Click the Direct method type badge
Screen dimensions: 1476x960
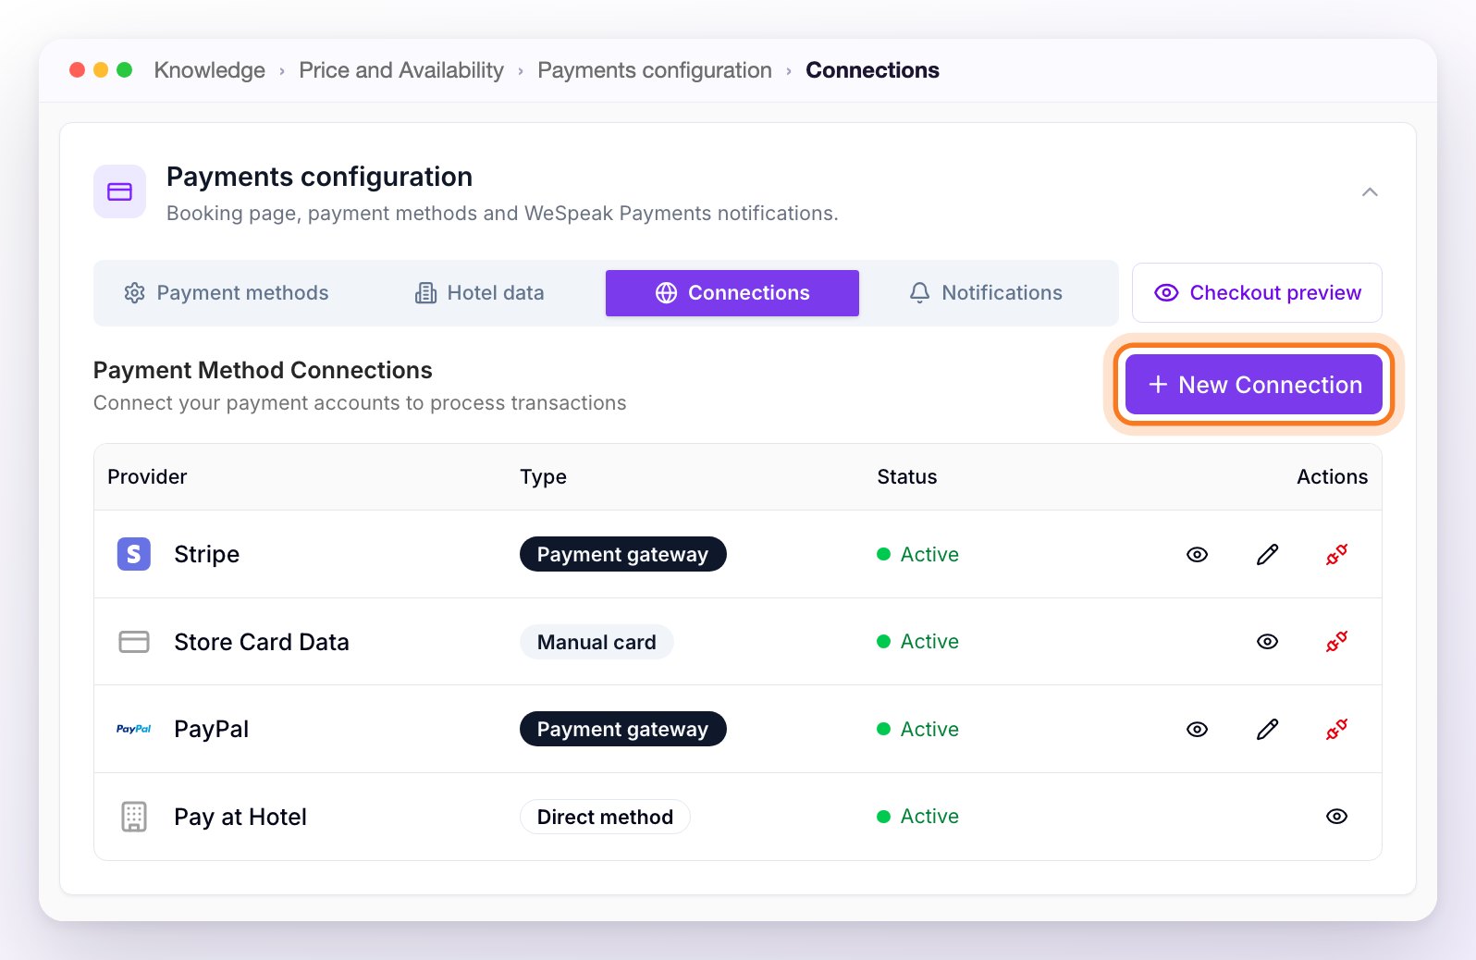click(605, 817)
